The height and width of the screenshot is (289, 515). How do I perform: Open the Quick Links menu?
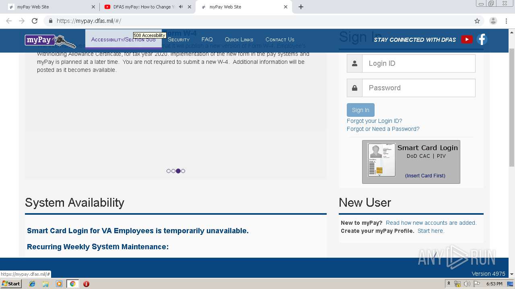pyautogui.click(x=239, y=39)
